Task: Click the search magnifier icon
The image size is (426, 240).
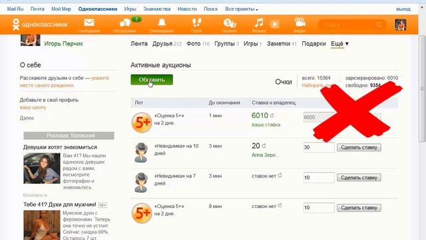Action: tap(379, 25)
